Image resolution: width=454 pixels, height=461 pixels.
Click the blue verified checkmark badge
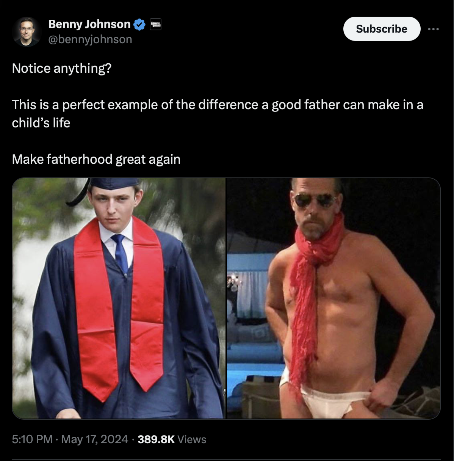pos(139,25)
